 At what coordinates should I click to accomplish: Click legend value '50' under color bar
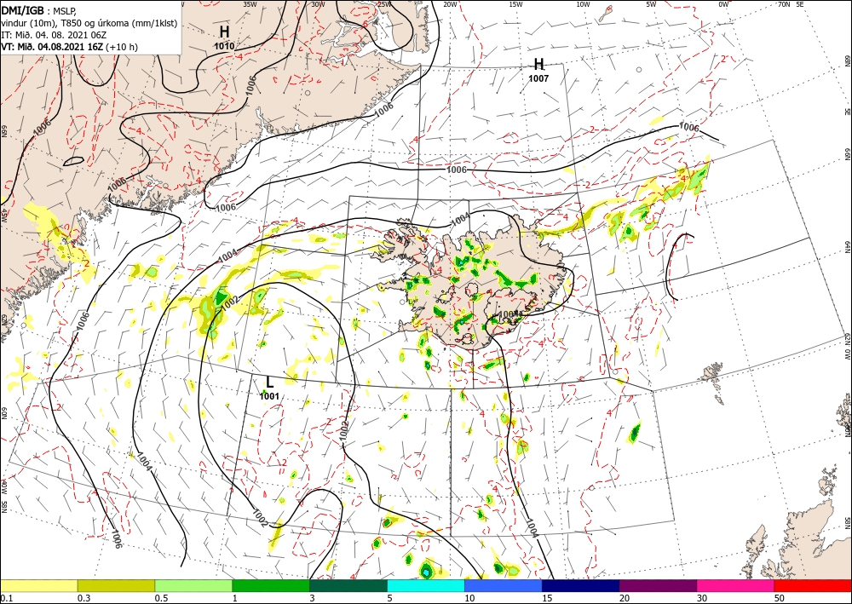pos(780,598)
